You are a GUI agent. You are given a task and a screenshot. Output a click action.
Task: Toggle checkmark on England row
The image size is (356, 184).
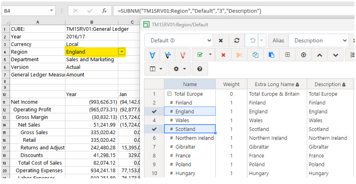pos(154,111)
